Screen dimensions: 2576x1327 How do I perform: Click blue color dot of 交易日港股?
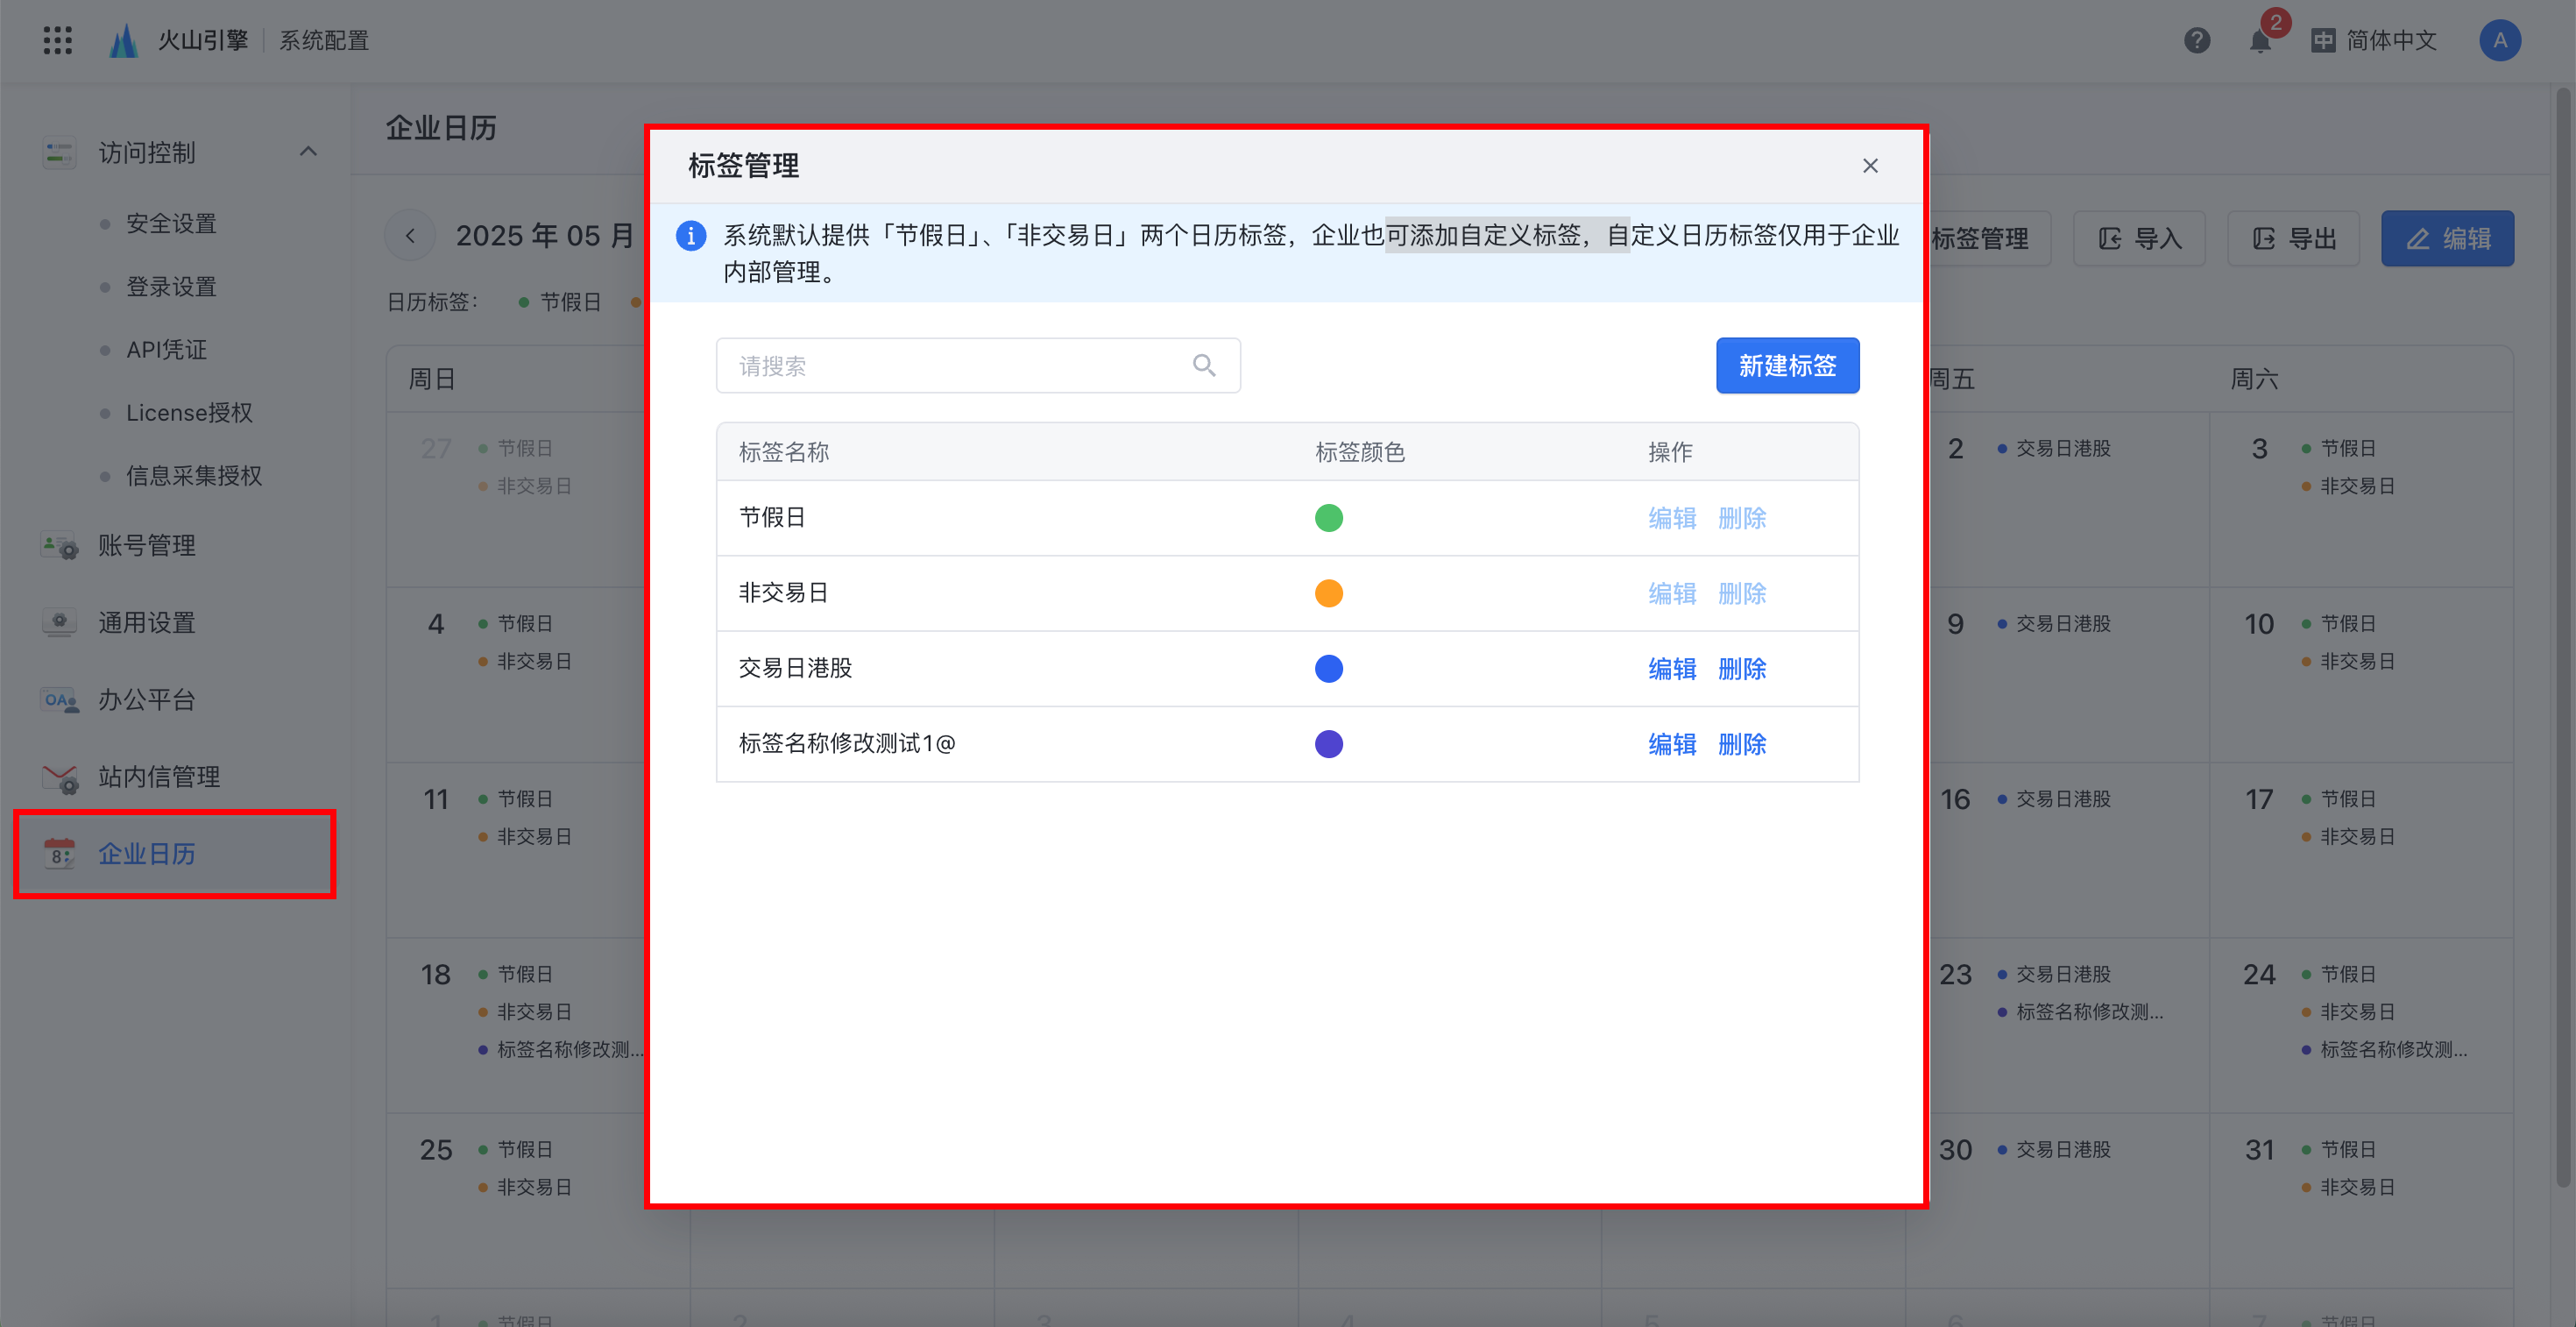coord(1328,668)
